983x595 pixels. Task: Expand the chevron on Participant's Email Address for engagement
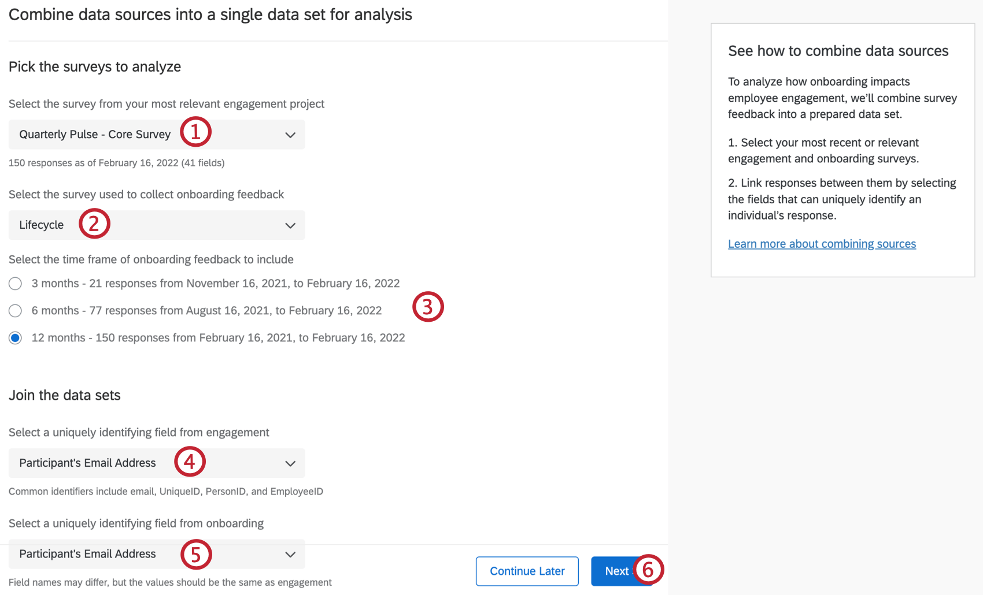(290, 463)
